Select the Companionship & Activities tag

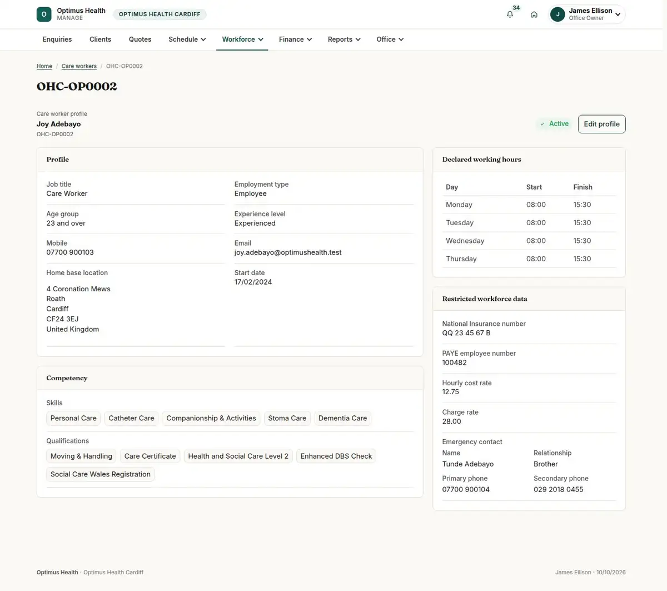(x=211, y=419)
